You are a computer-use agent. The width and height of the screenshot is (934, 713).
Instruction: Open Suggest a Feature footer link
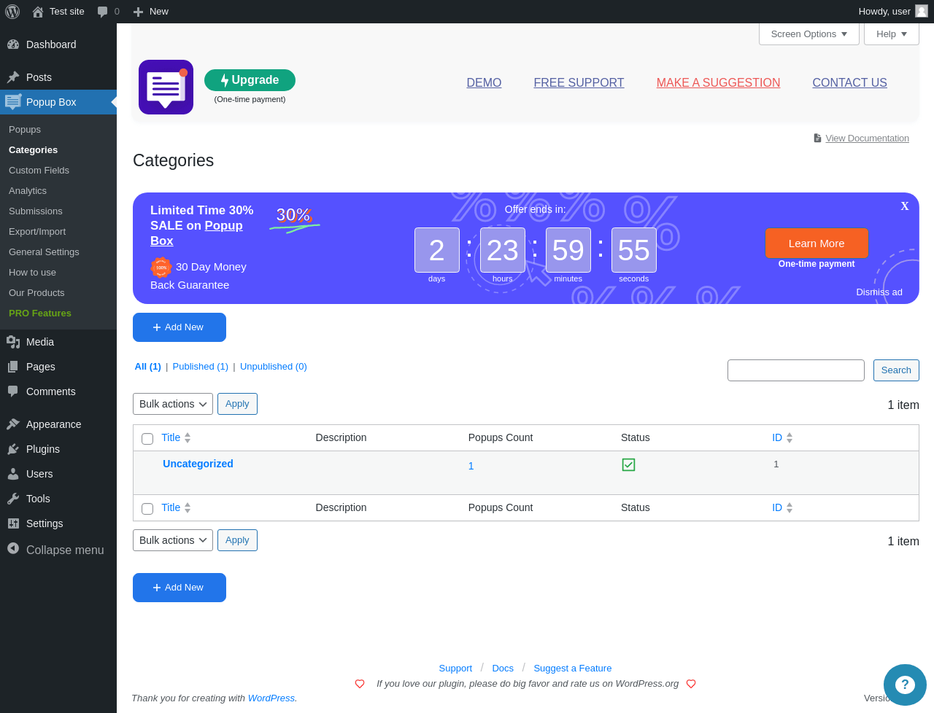573,669
